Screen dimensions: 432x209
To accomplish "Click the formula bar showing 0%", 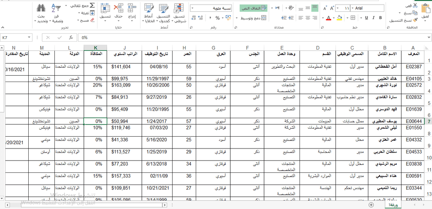I will pos(211,37).
